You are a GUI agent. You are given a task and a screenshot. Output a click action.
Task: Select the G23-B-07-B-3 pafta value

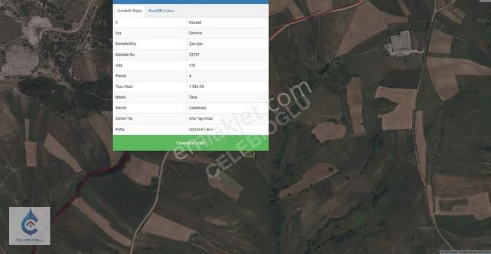point(201,129)
